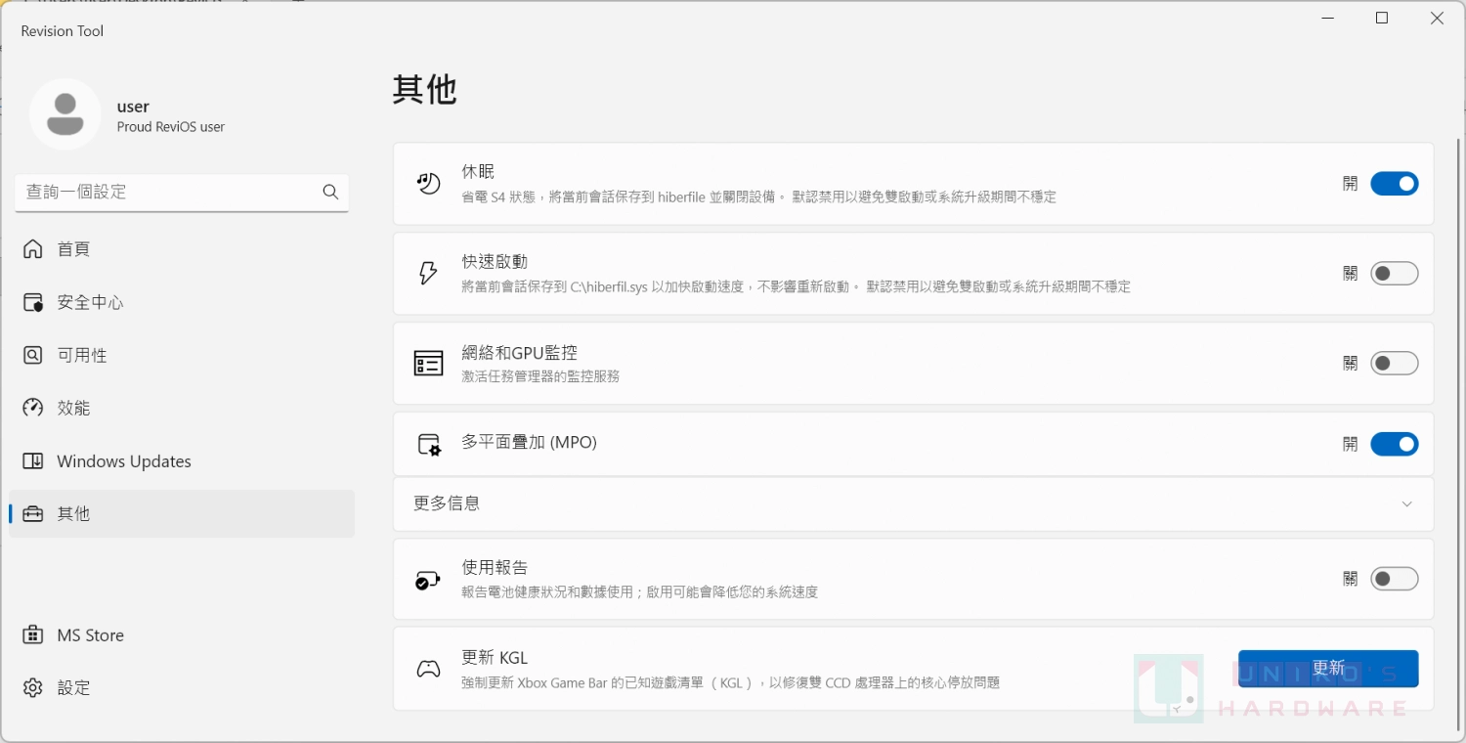Click the battery report icon beside 使用報告

(428, 579)
